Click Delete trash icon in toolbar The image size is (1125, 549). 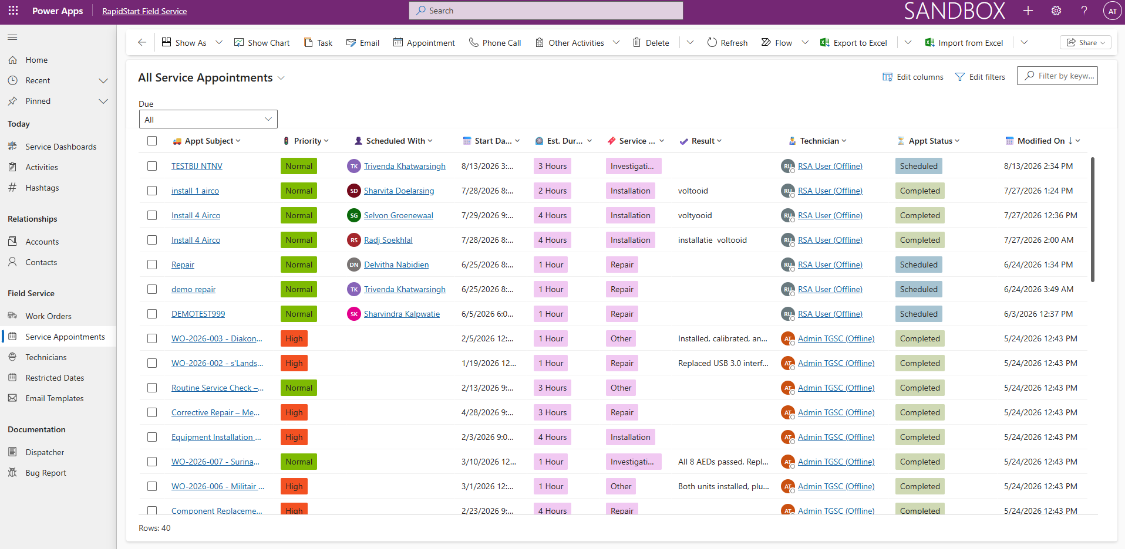pyautogui.click(x=651, y=43)
